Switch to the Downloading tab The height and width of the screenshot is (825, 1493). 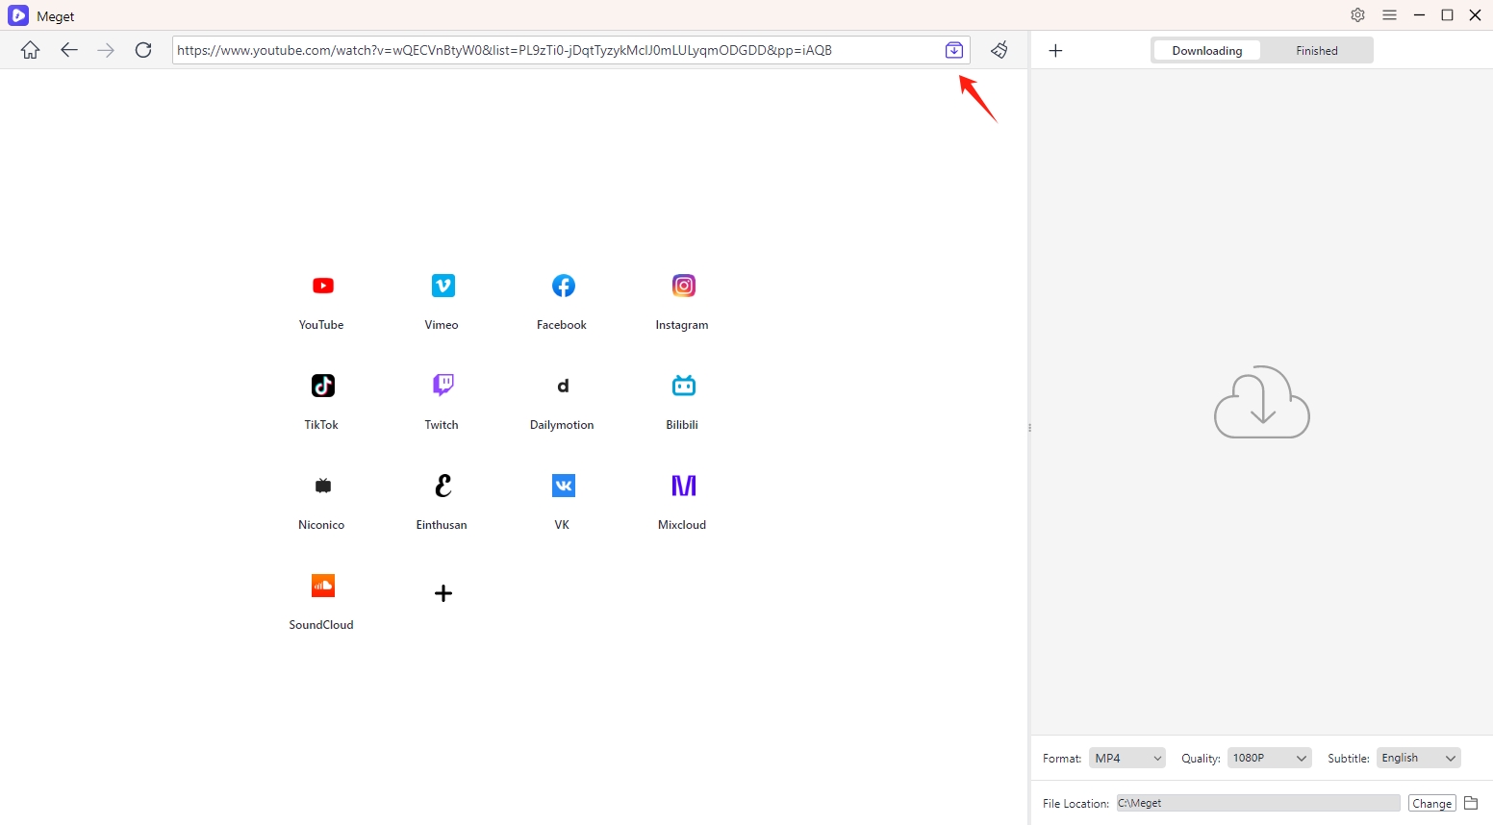(1206, 51)
